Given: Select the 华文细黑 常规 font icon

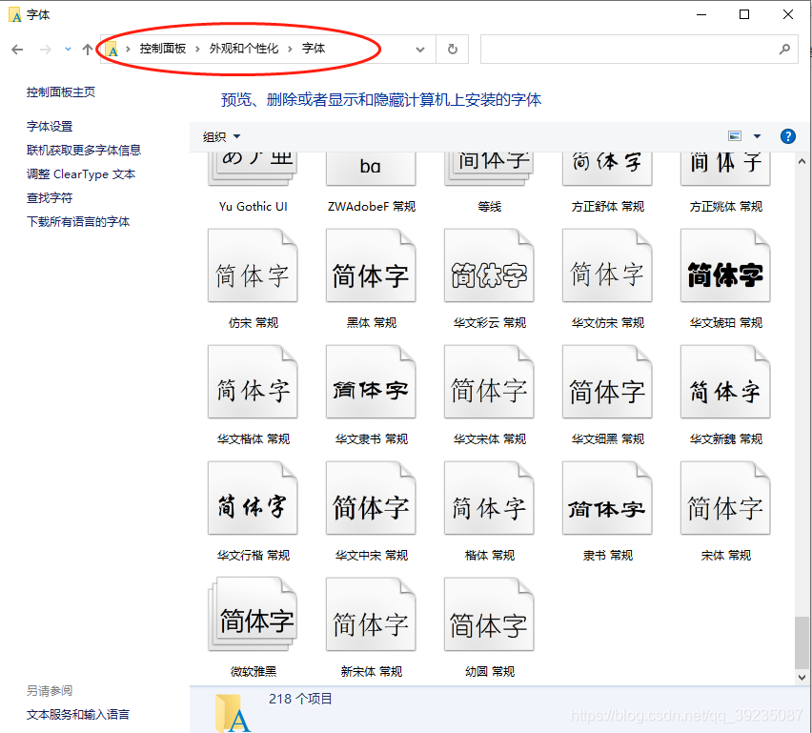Looking at the screenshot, I should click(607, 381).
